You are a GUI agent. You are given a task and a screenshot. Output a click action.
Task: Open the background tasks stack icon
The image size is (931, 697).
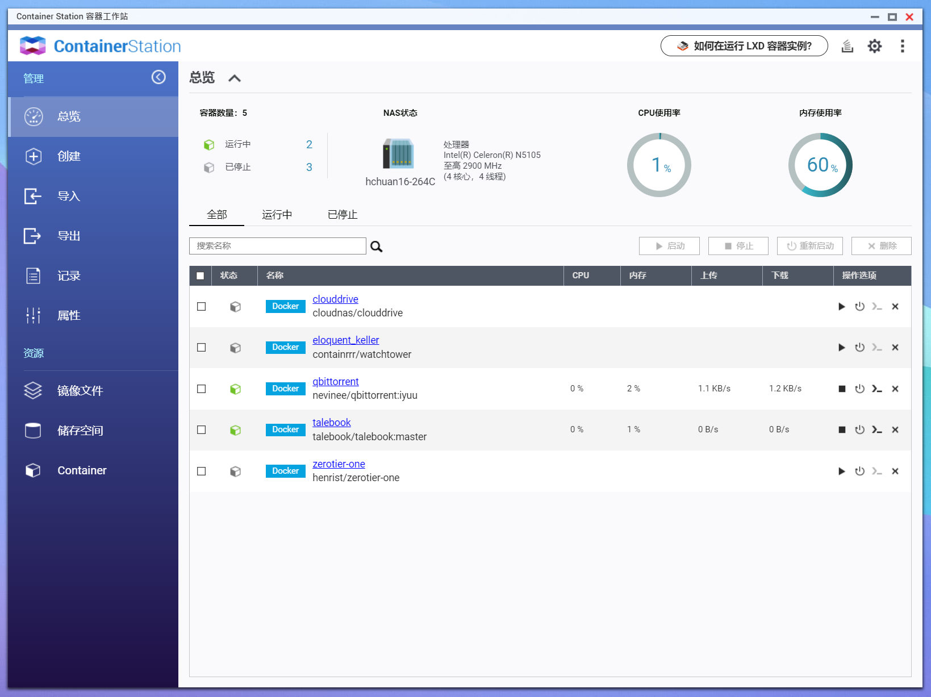(x=847, y=46)
